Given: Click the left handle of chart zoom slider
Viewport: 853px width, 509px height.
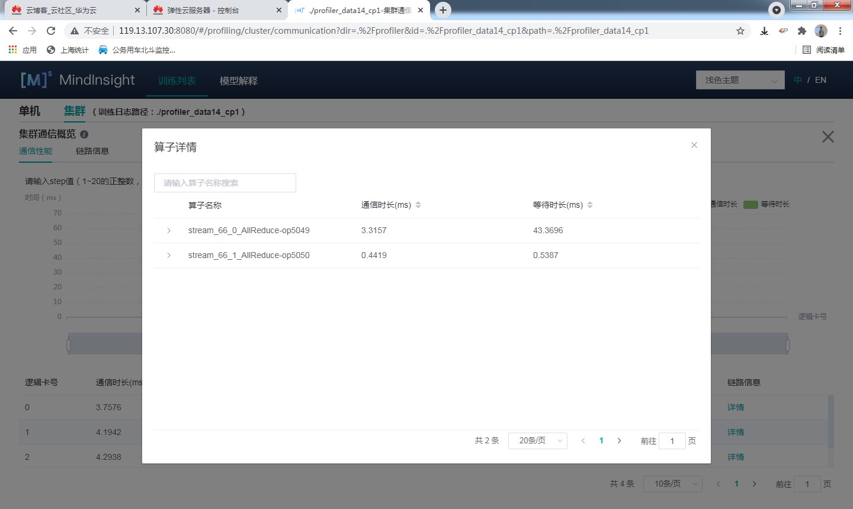Looking at the screenshot, I should tap(69, 345).
